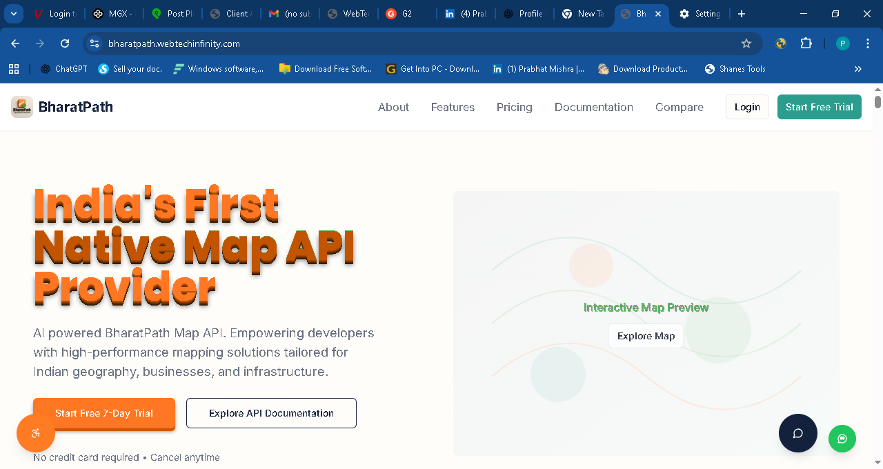This screenshot has height=469, width=883.
Task: Open Prabhat Mishra LinkedIn bookmark
Action: coord(538,69)
